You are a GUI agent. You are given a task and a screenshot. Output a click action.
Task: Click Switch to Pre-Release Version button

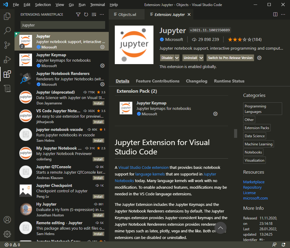230,58
